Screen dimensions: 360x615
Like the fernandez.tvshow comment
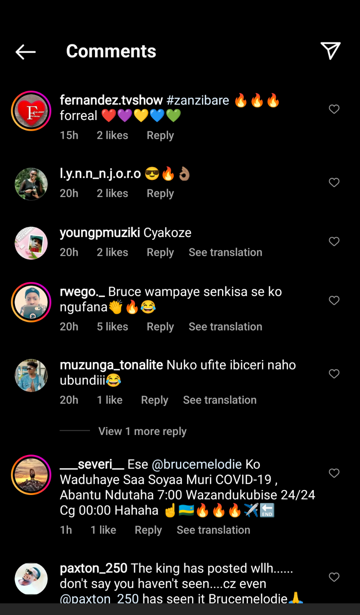point(334,109)
